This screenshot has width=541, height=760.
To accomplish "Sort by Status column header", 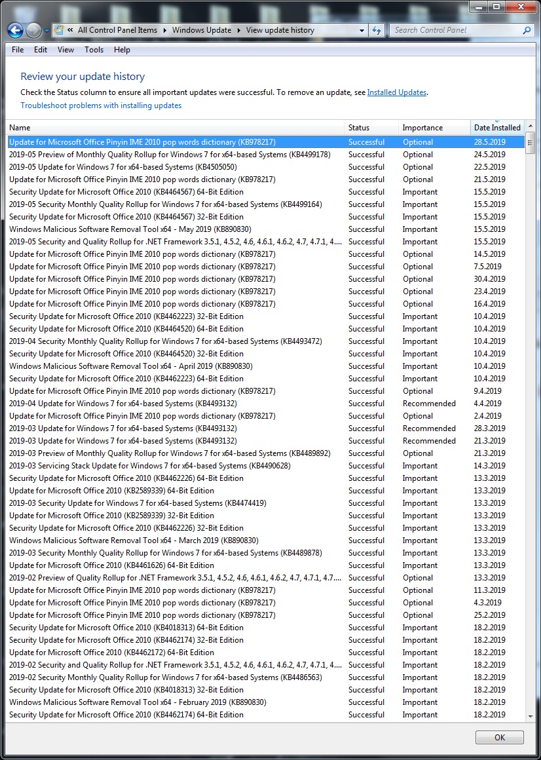I will pos(371,128).
